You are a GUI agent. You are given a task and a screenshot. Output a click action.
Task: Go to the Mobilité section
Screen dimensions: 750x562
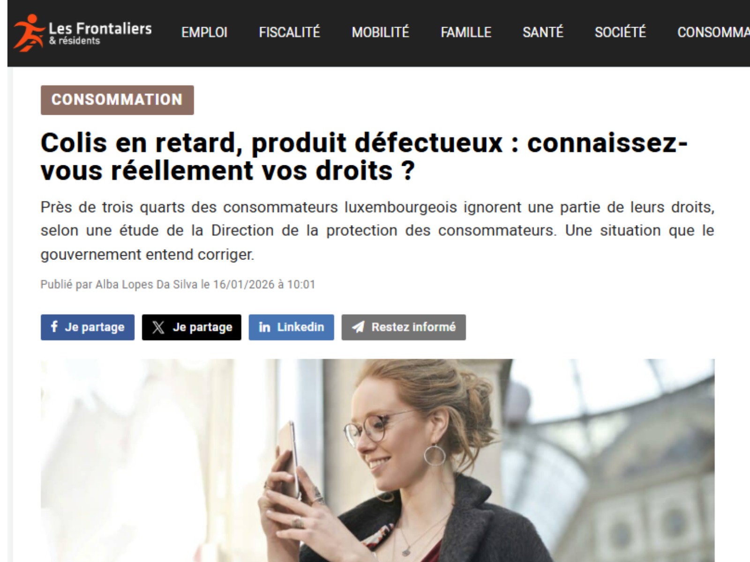(x=381, y=32)
